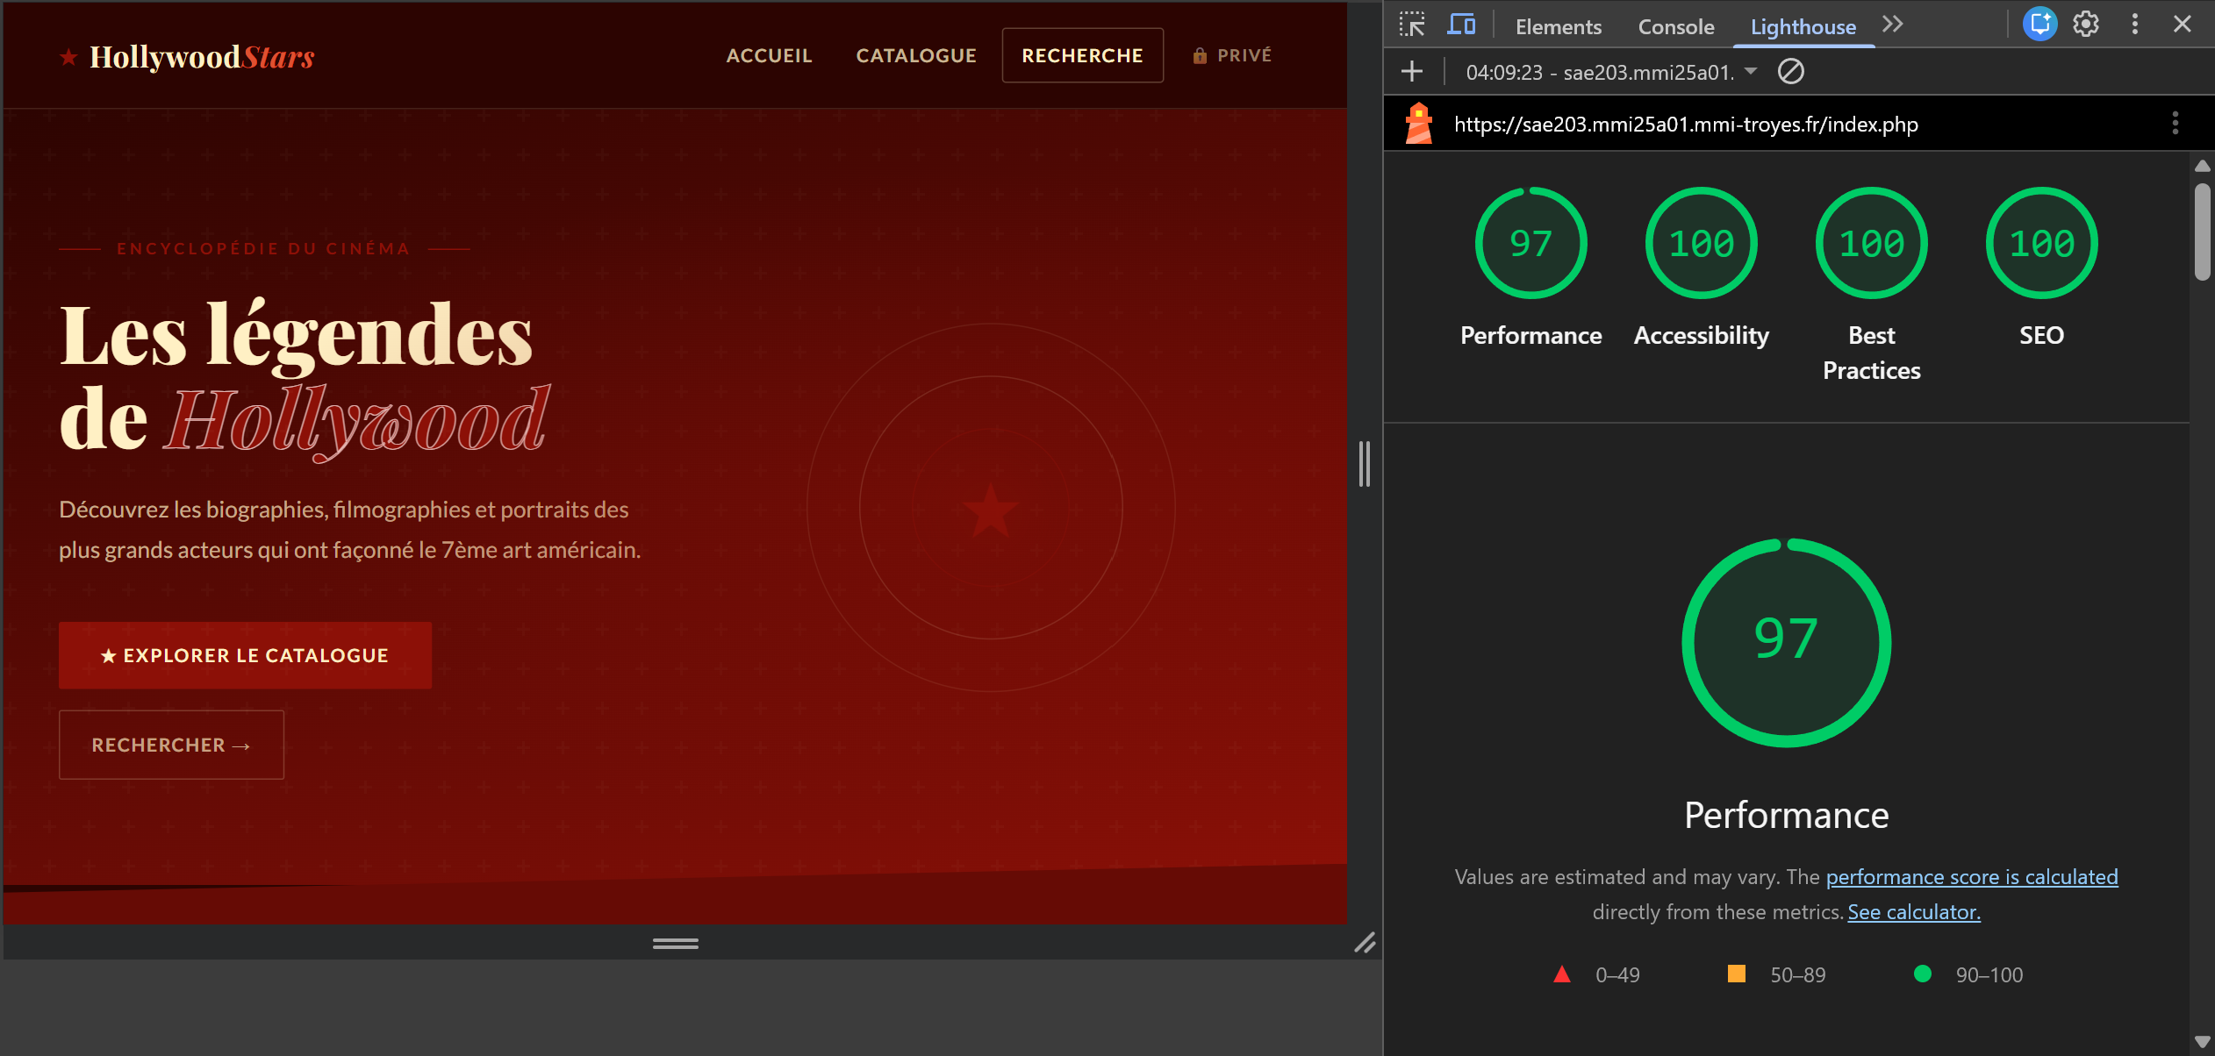The width and height of the screenshot is (2215, 1056).
Task: Click the RECHERCHER arrow button
Action: click(171, 745)
